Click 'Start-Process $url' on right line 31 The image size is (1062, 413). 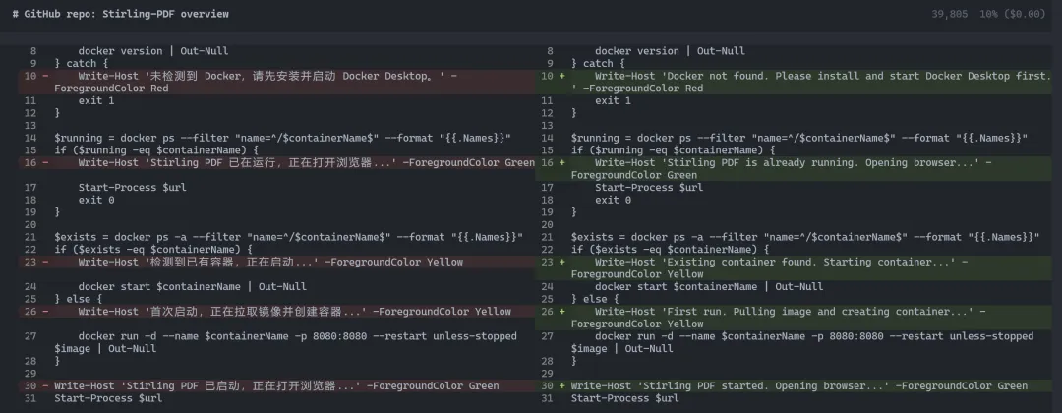[x=625, y=398]
